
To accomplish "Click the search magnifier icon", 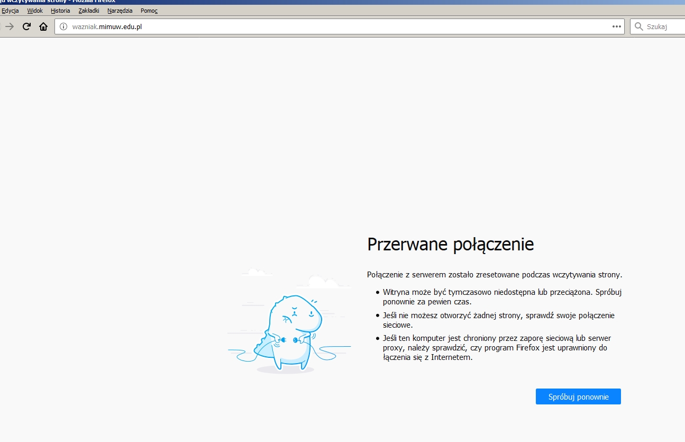I will [x=638, y=26].
